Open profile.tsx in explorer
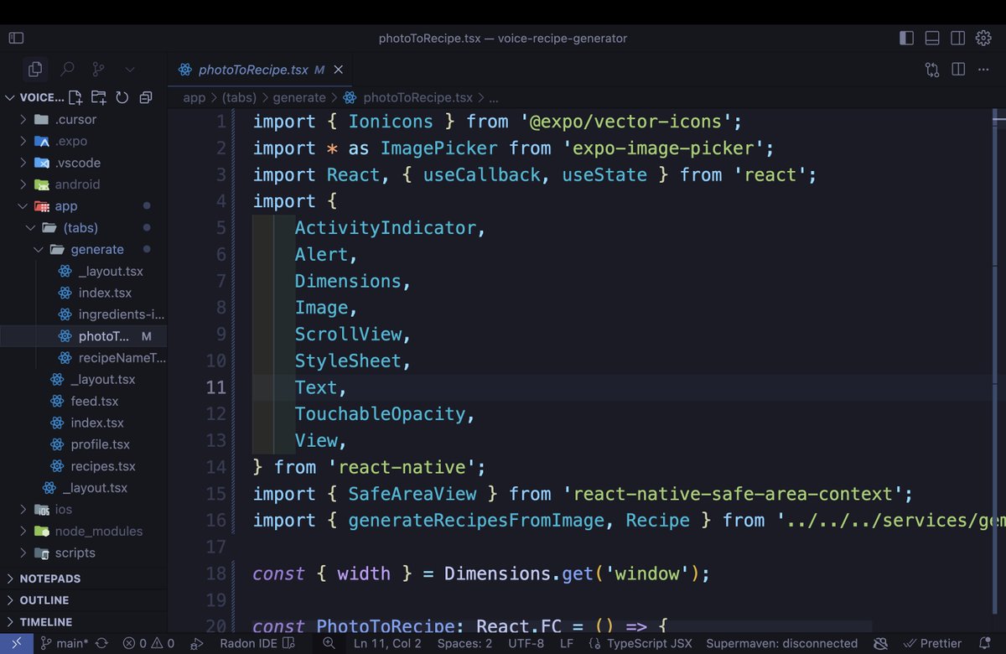Viewport: 1006px width, 654px height. (84, 444)
